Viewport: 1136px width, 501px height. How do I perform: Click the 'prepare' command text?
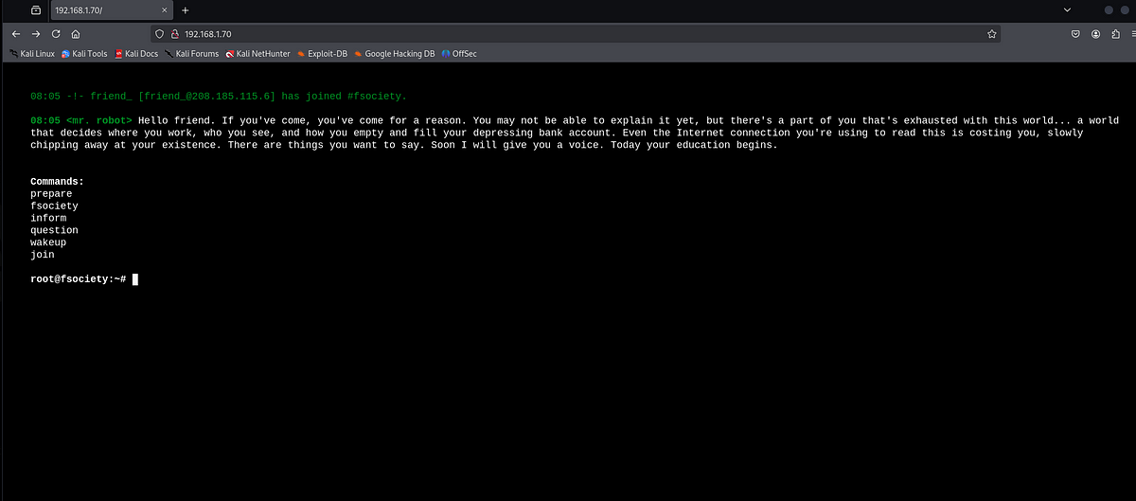coord(51,193)
